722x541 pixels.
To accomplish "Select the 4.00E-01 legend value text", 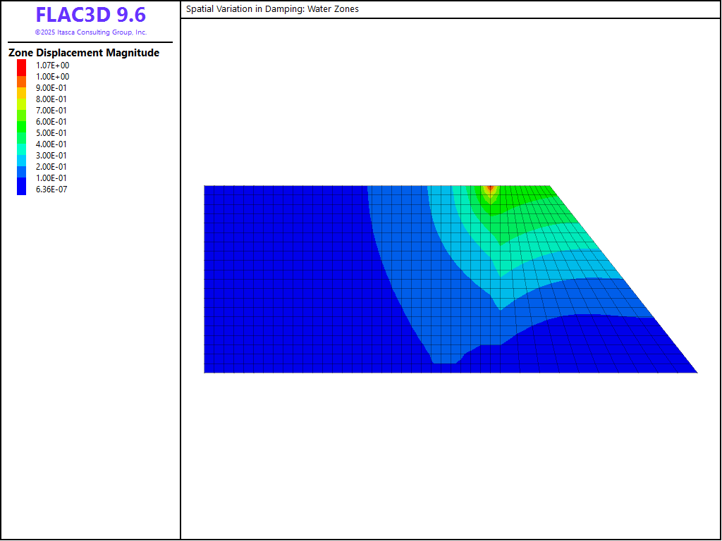I will pos(51,144).
